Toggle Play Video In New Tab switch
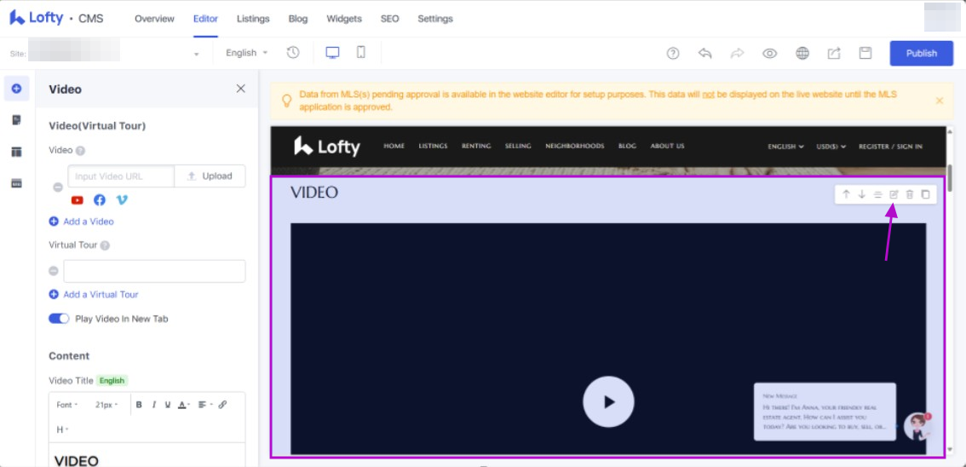This screenshot has height=467, width=966. point(59,319)
